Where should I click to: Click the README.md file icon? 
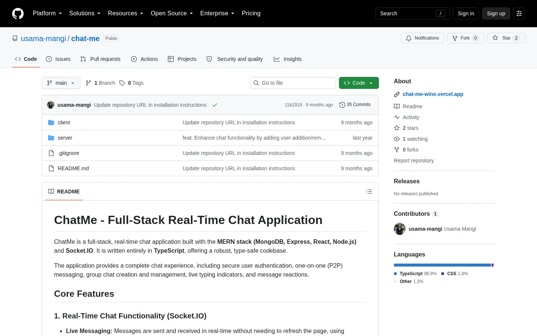51,168
